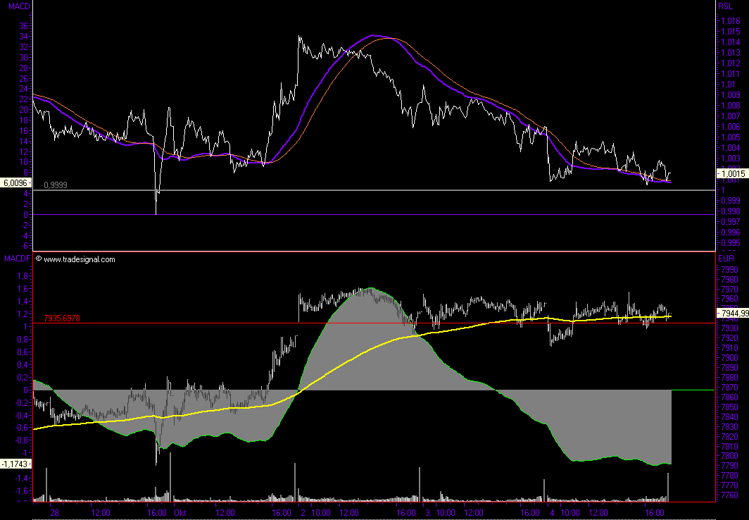Click date 3 on the time axis
Image resolution: width=749 pixels, height=520 pixels.
point(427,513)
